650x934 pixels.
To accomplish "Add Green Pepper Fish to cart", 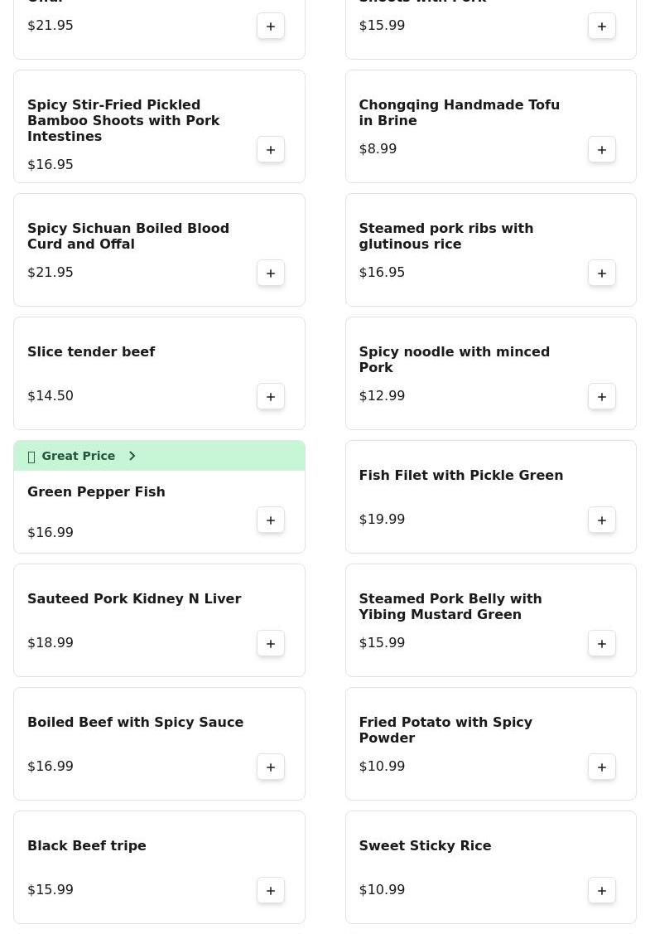I will coord(271,520).
